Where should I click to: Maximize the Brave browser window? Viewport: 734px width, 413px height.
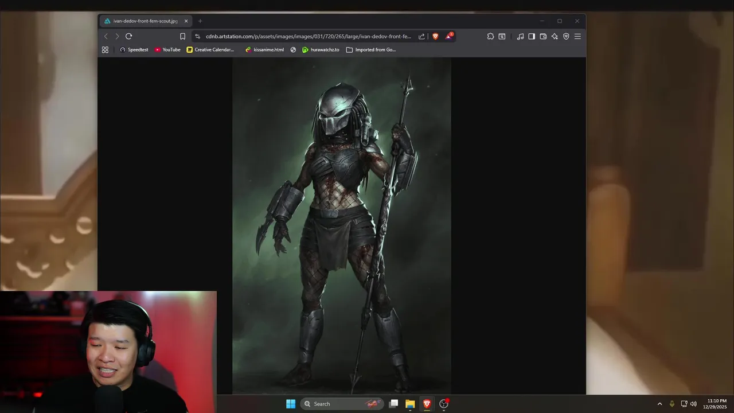pos(560,21)
